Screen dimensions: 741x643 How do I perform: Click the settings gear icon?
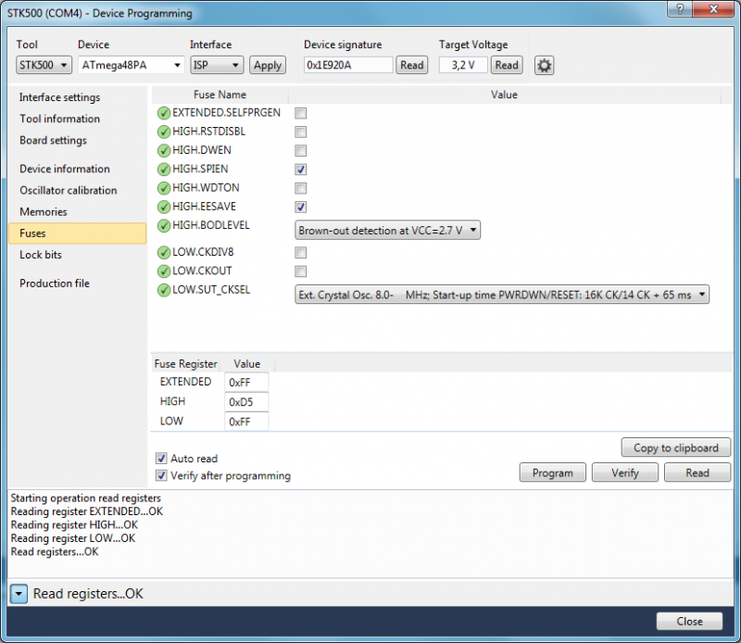(x=545, y=66)
